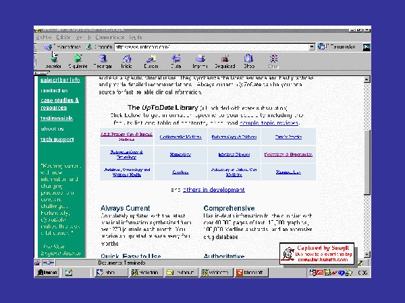Click the security lock in status bar
The width and height of the screenshot is (405, 303).
point(37,263)
